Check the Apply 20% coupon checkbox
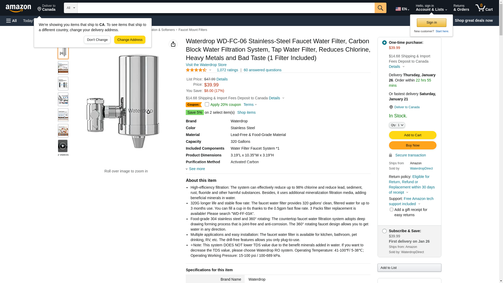This screenshot has width=503, height=283. (207, 104)
